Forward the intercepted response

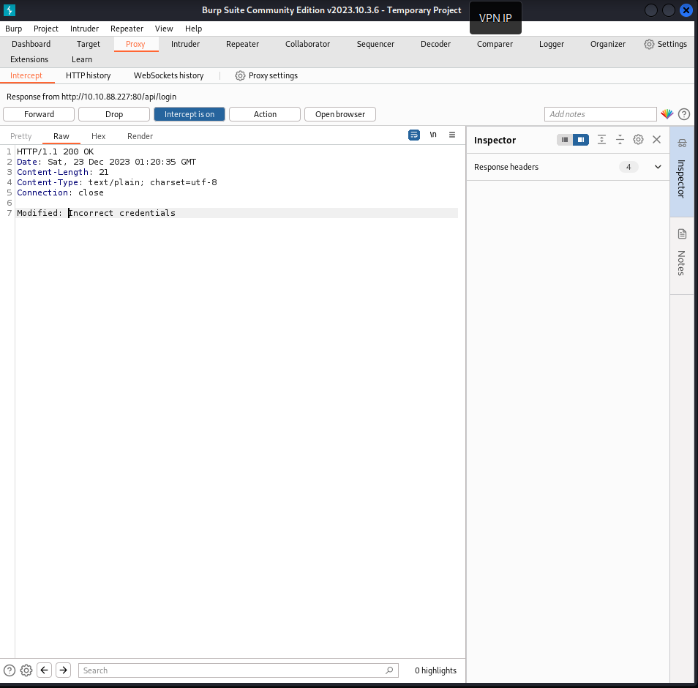point(39,114)
